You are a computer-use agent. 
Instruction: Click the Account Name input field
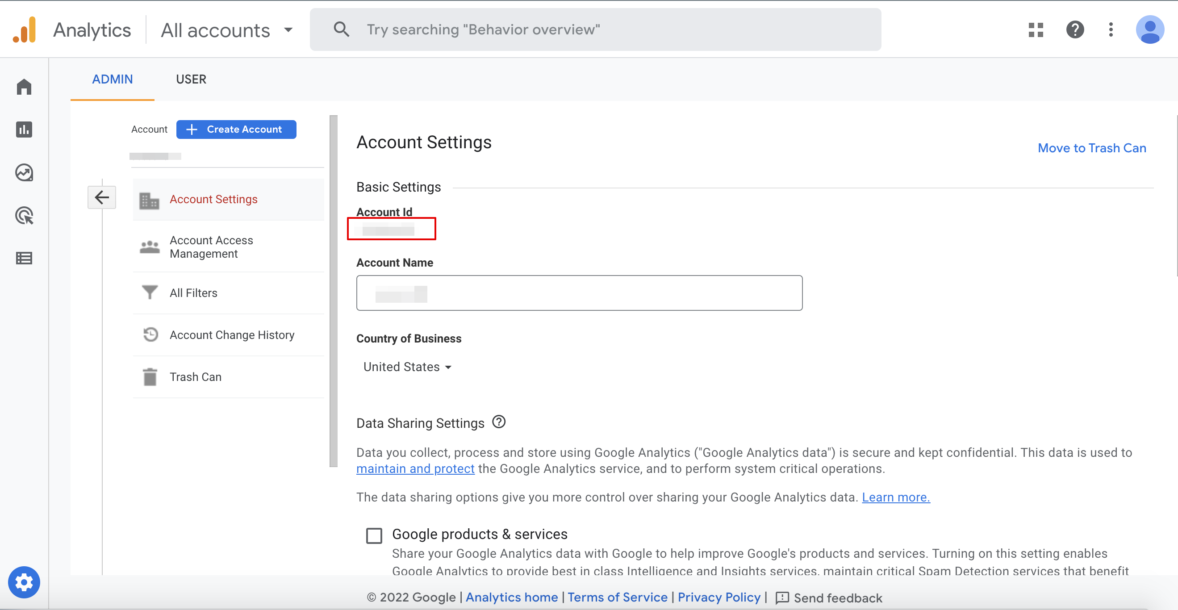pos(579,292)
